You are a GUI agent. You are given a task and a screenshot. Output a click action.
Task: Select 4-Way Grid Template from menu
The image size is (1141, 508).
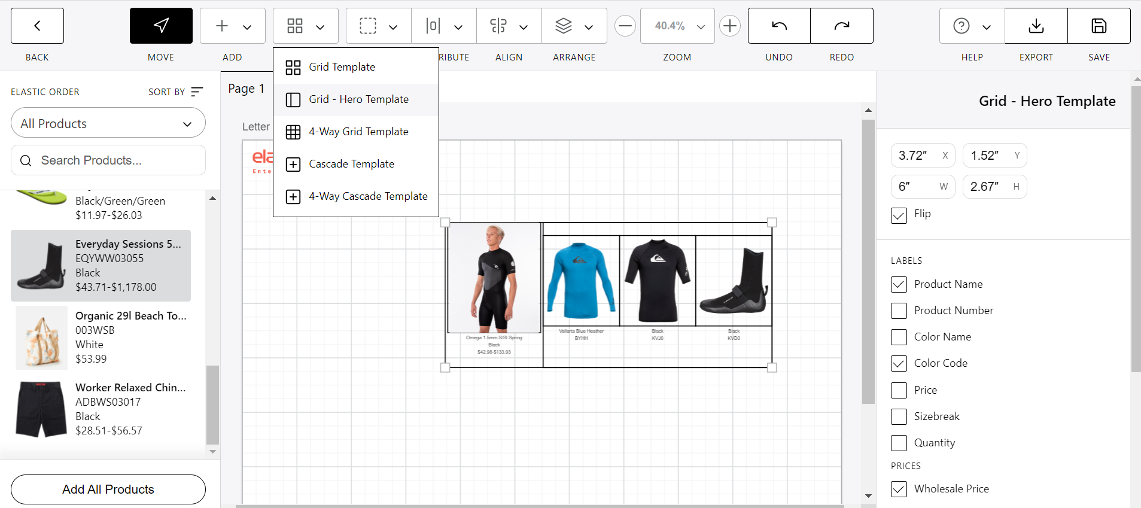click(x=358, y=132)
